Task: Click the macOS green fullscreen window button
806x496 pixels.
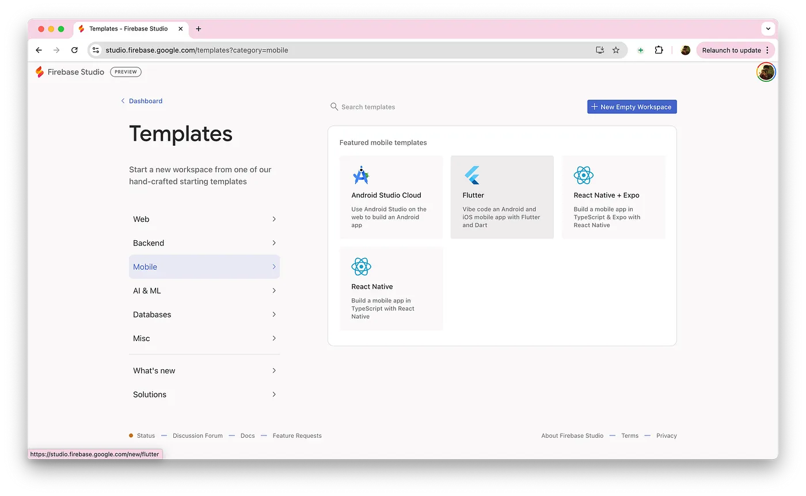Action: [61, 29]
